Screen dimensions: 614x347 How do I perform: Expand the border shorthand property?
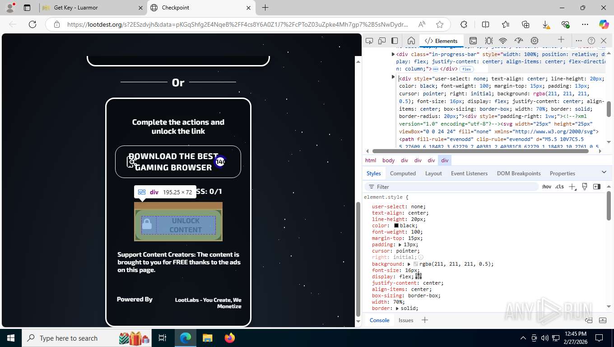397,308
